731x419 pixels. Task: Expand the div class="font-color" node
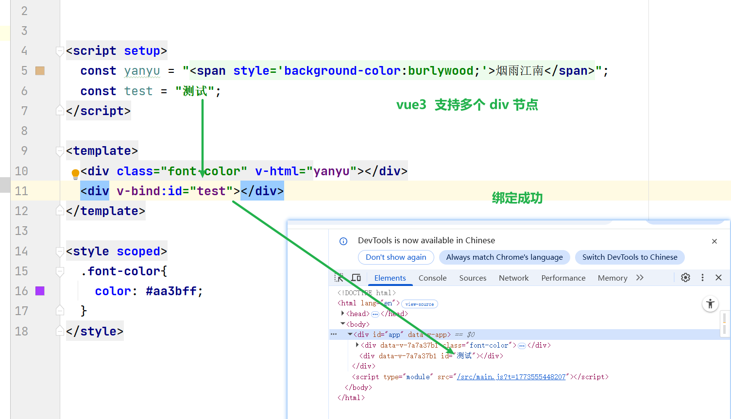coord(357,345)
